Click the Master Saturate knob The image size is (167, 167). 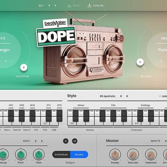(133, 154)
